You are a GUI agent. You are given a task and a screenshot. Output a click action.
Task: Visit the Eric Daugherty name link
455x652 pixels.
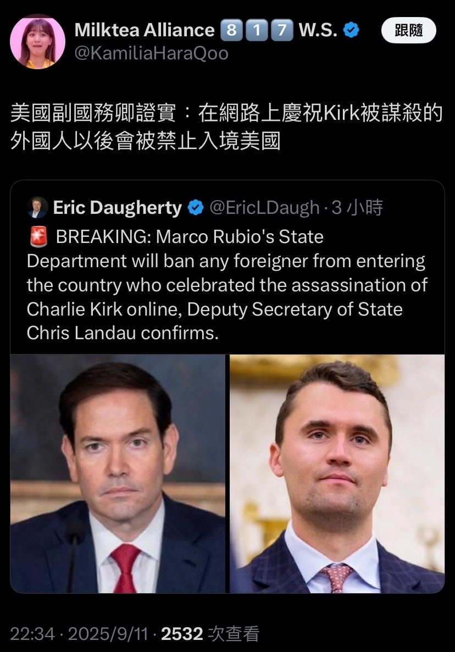[x=118, y=207]
